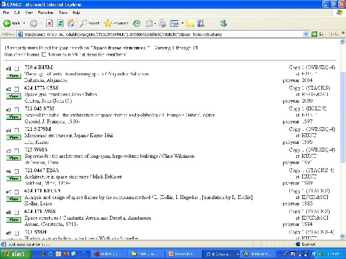Tick the checkbox for record #3
Screen dimensions: 346x259
point(16,110)
